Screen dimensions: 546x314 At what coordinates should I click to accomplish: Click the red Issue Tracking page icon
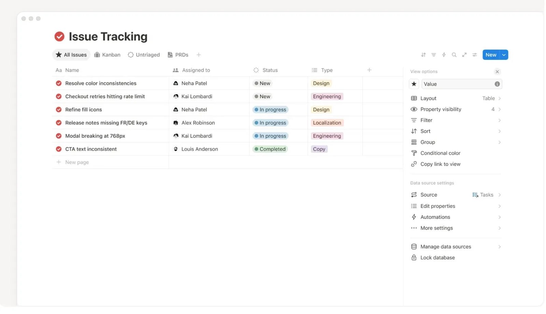(x=59, y=36)
